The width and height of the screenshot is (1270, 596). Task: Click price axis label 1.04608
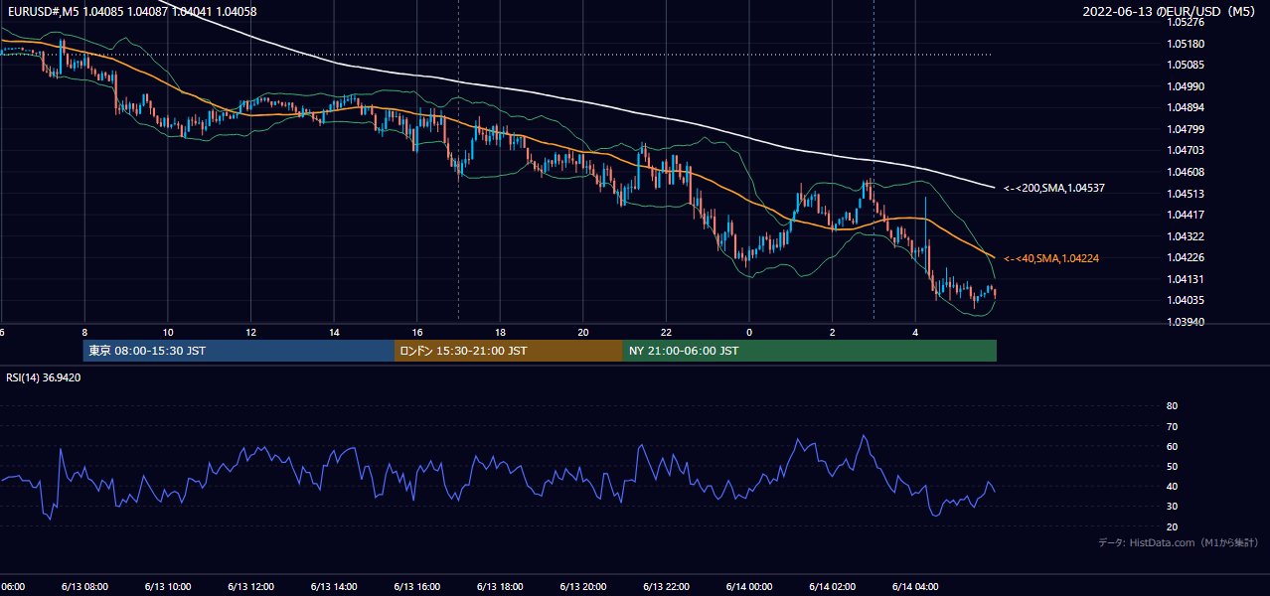1187,172
